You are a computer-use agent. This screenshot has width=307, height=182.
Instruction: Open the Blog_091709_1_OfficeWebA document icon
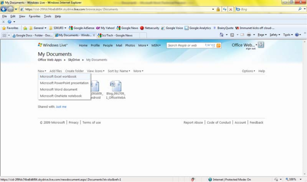[x=115, y=86]
